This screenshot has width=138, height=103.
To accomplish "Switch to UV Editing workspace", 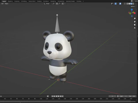I will pyautogui.click(x=24, y=1).
